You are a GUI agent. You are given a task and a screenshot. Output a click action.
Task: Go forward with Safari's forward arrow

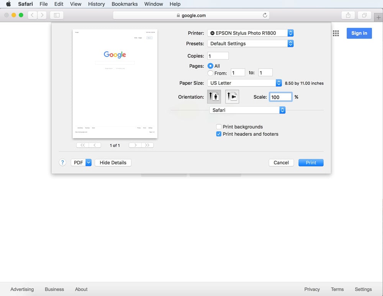pos(42,15)
